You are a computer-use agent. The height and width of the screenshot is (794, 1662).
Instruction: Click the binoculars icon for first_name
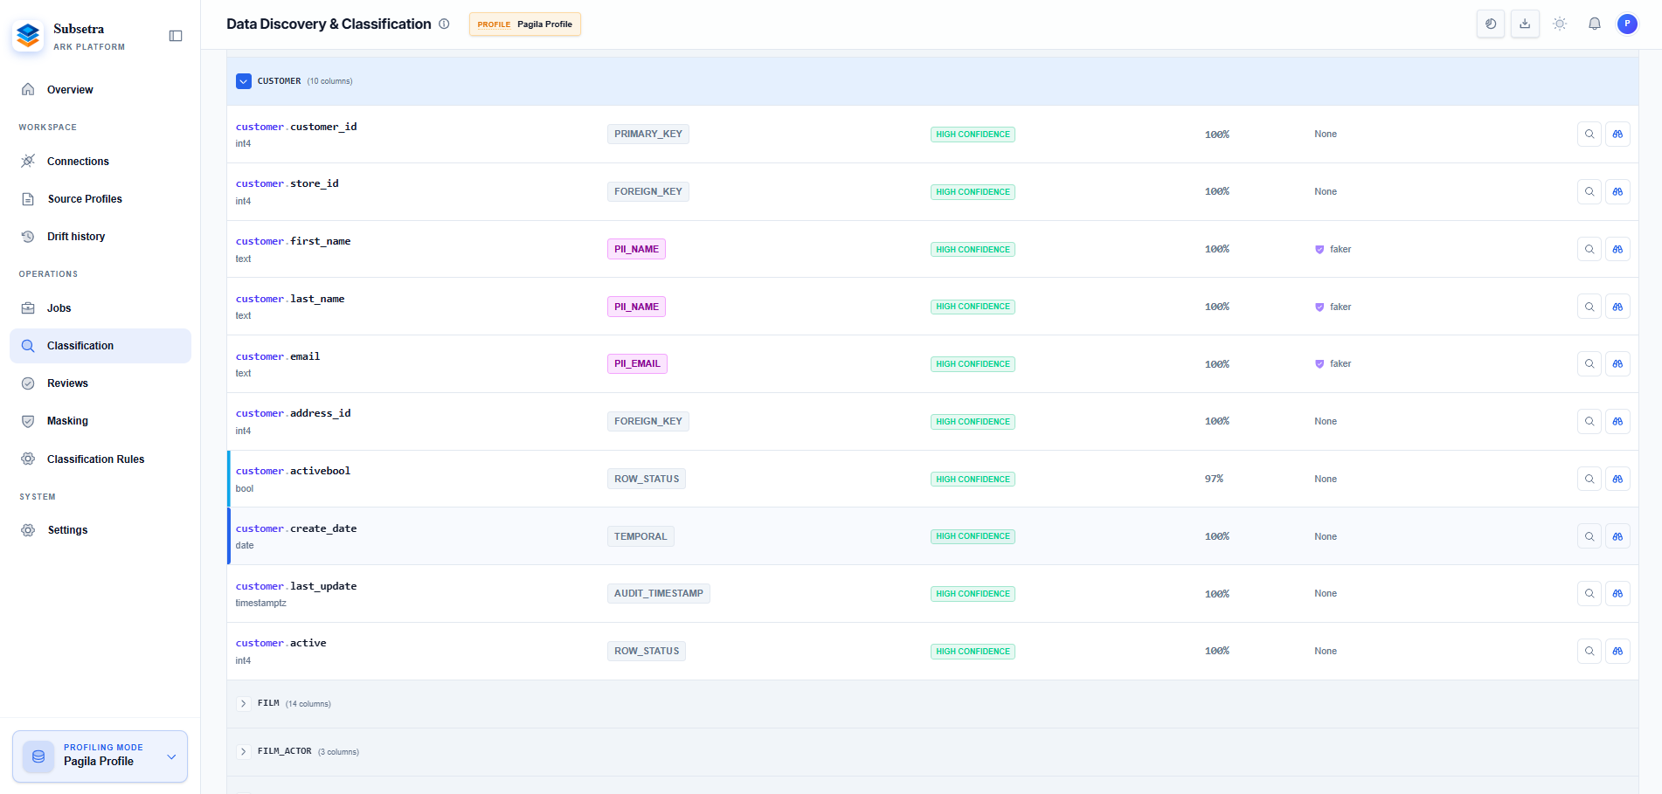coord(1617,249)
